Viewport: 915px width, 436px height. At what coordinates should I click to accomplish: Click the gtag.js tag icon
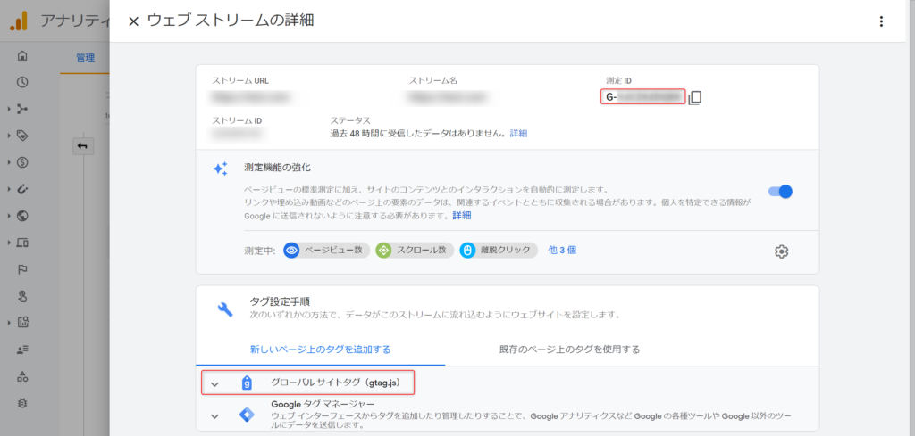pyautogui.click(x=247, y=383)
